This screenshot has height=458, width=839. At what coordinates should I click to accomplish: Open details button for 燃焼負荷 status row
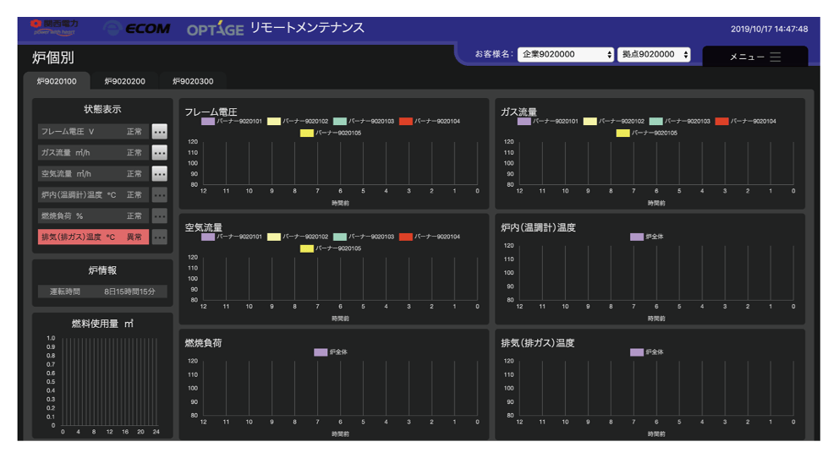coord(160,216)
